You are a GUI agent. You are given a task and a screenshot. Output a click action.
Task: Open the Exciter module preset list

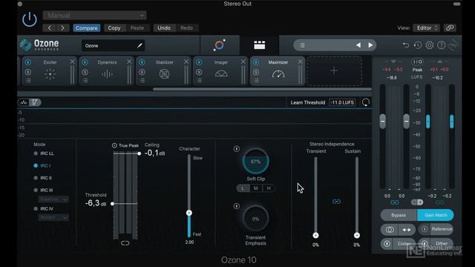click(x=28, y=81)
